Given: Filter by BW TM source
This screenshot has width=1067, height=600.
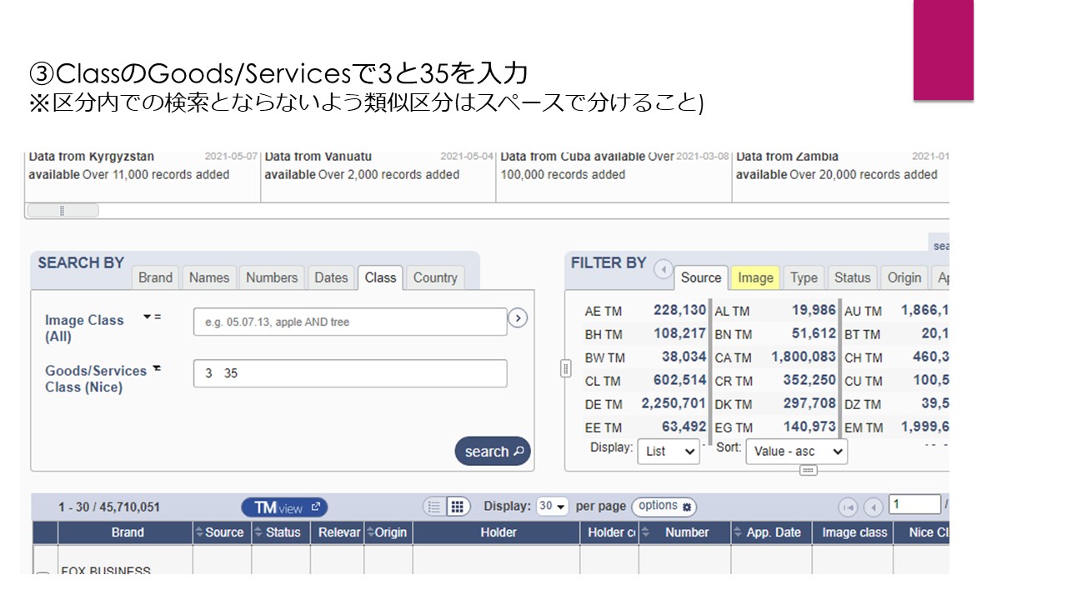Looking at the screenshot, I should coord(645,357).
